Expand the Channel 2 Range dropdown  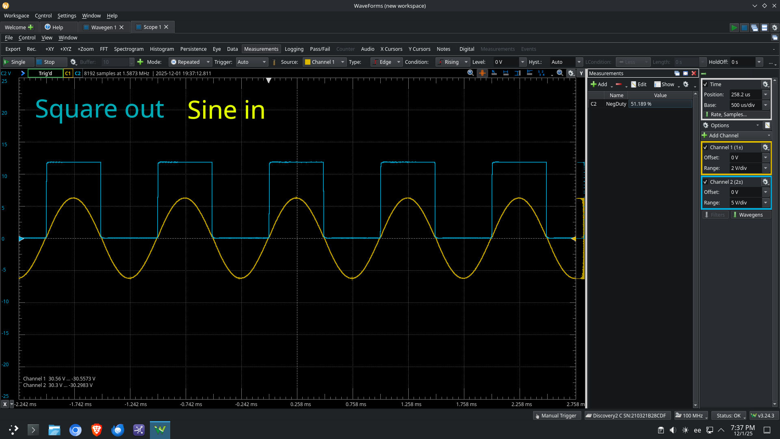tap(765, 202)
